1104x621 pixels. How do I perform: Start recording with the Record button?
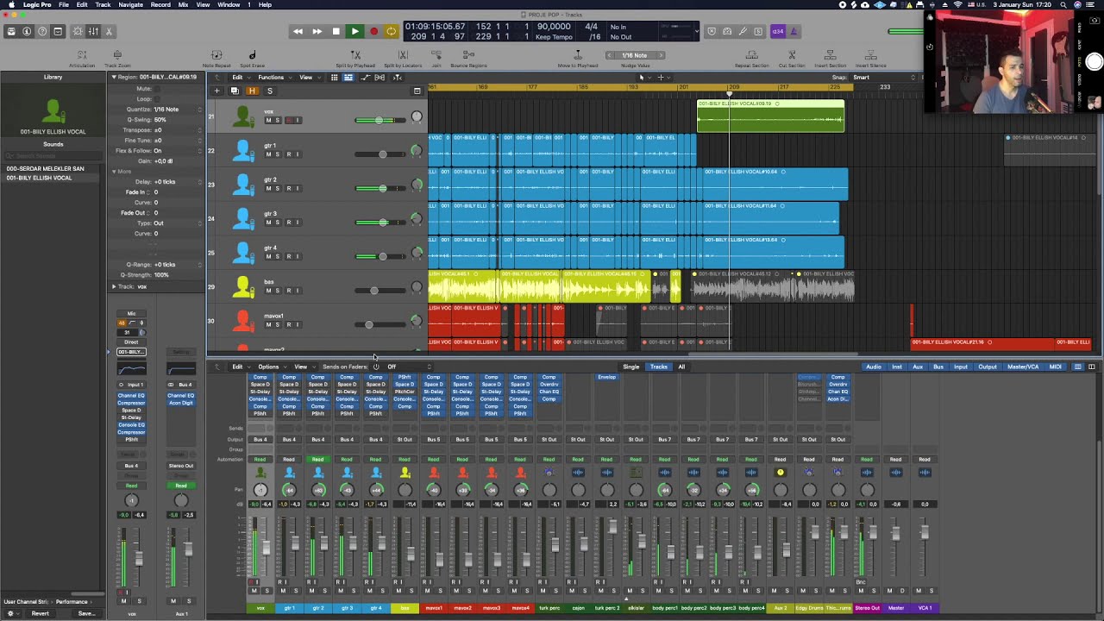[373, 32]
